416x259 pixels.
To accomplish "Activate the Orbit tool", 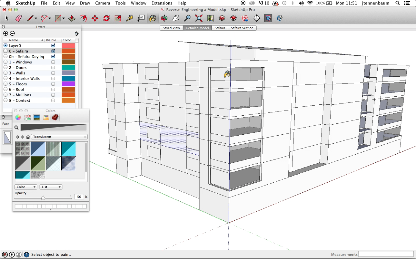I will click(164, 18).
